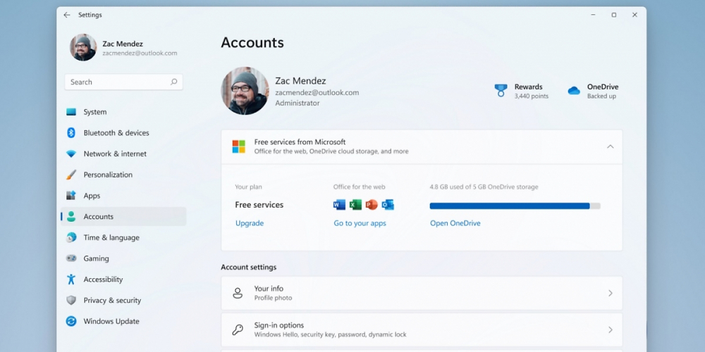Viewport: 705px width, 352px height.
Task: Click the 4.8 GB used storage text
Action: click(484, 187)
